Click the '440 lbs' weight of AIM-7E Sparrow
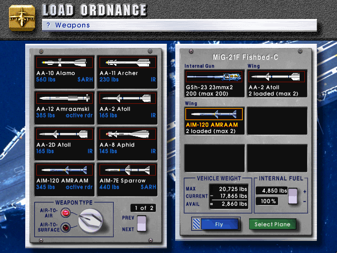Viewport: 337px width, 253px height. click(109, 187)
